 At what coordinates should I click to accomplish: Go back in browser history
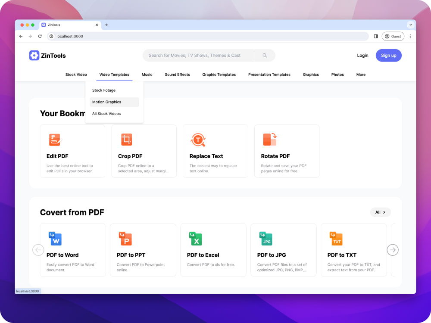(x=21, y=36)
